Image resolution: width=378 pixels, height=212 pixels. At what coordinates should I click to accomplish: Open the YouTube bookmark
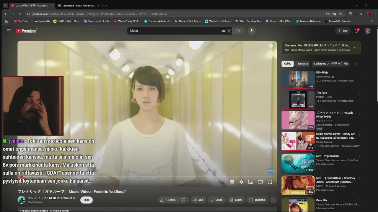tap(21, 21)
